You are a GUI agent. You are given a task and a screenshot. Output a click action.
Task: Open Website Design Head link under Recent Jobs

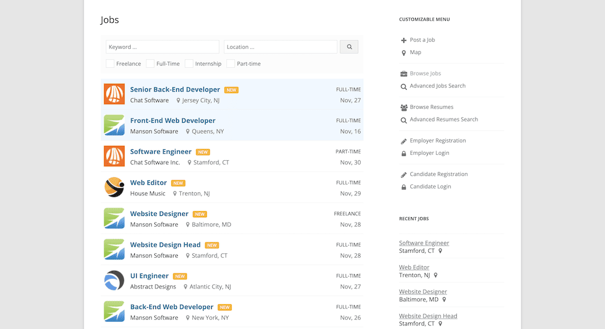(428, 316)
